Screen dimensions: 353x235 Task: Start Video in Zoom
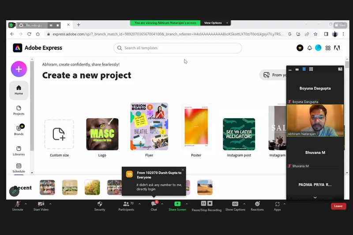pyautogui.click(x=41, y=206)
